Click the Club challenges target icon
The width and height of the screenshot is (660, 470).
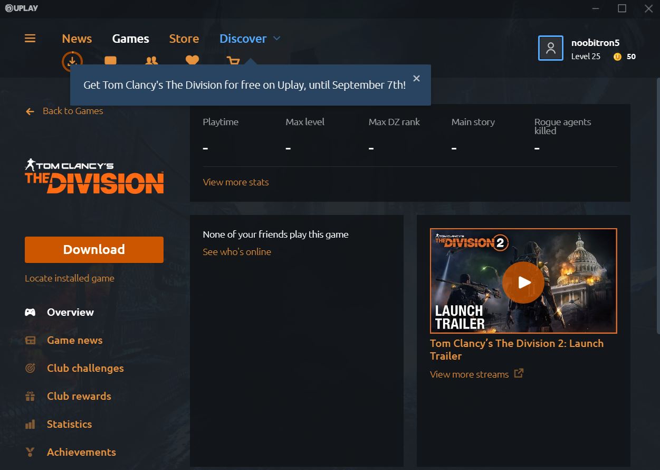(31, 368)
